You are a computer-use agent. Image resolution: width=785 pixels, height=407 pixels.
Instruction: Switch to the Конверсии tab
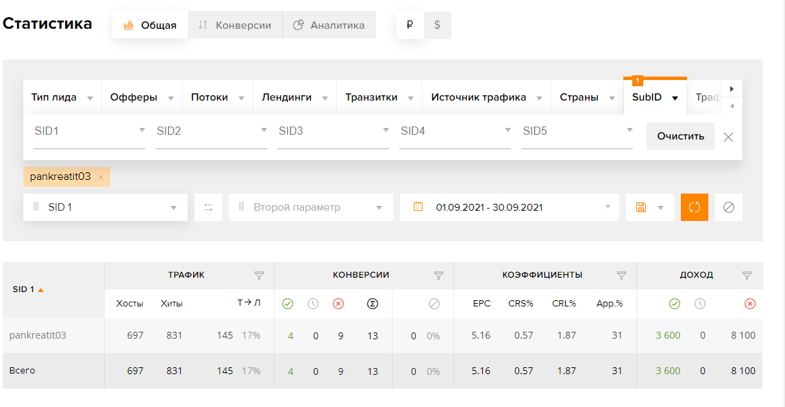point(235,25)
